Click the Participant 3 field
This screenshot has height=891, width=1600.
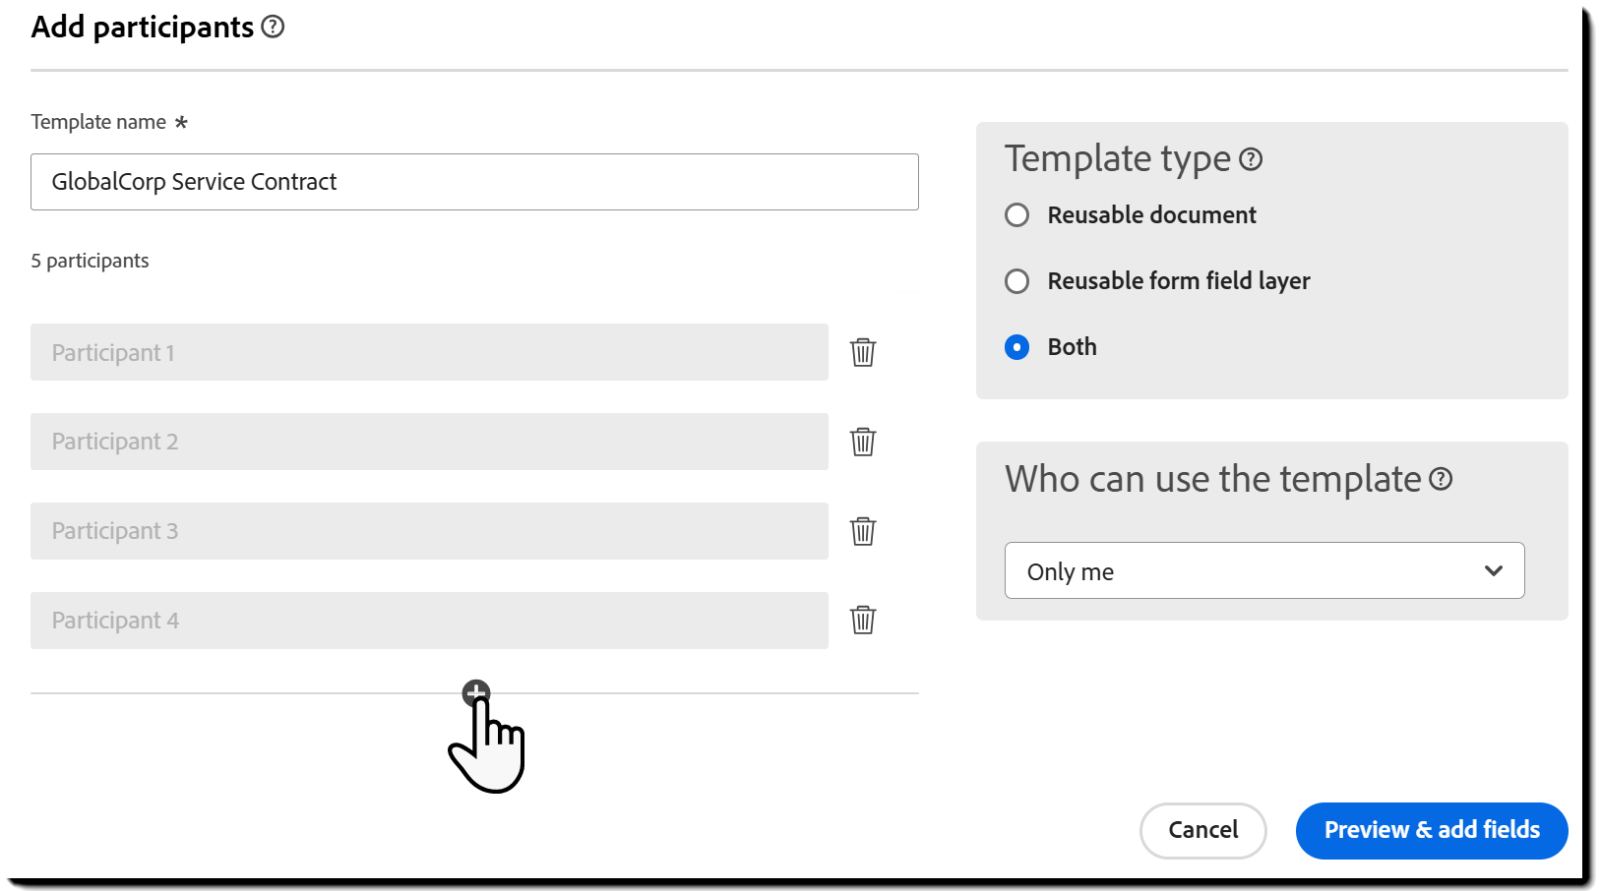click(429, 531)
